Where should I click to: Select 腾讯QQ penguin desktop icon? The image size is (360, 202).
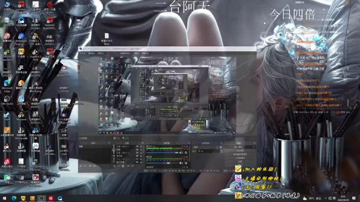(7, 148)
